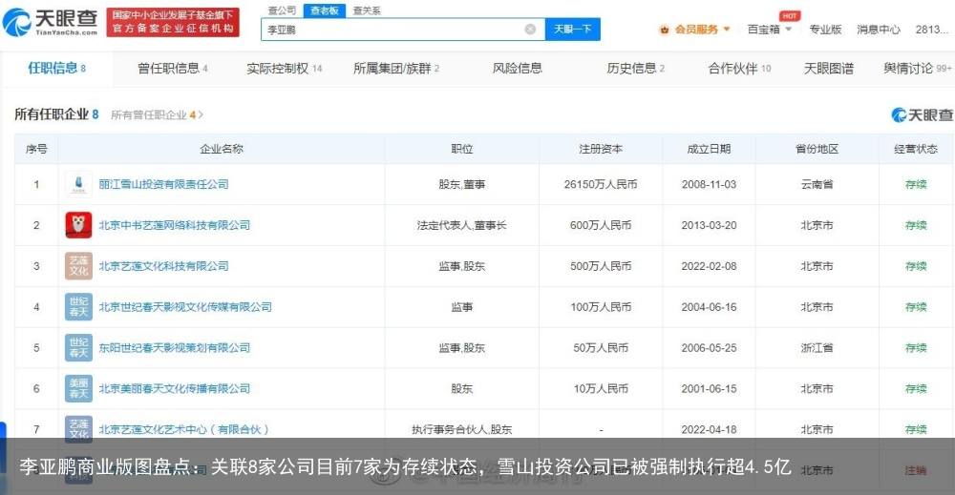Open company logo of 丽江雪山投资有限责任公司
955x495 pixels.
click(x=78, y=184)
